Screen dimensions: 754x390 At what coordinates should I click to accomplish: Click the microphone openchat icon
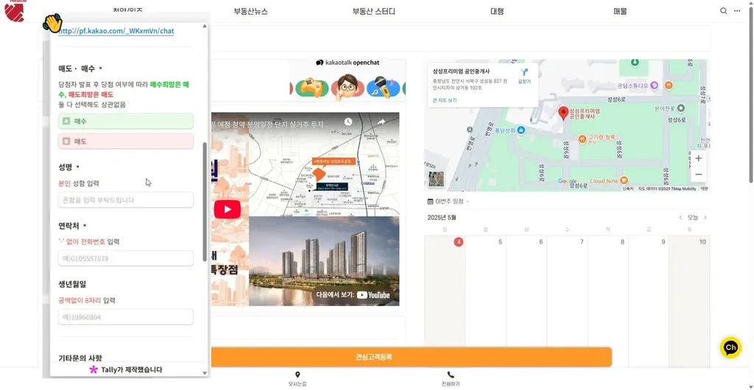click(x=383, y=88)
